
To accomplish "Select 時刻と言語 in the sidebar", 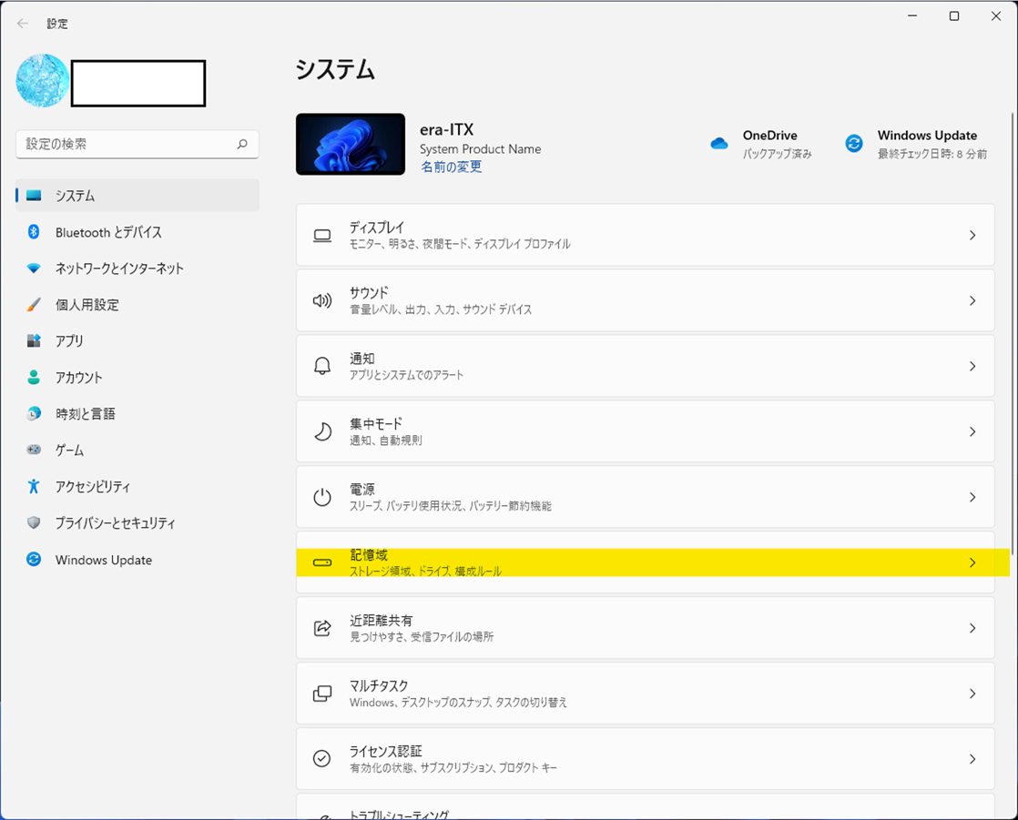I will pos(85,414).
